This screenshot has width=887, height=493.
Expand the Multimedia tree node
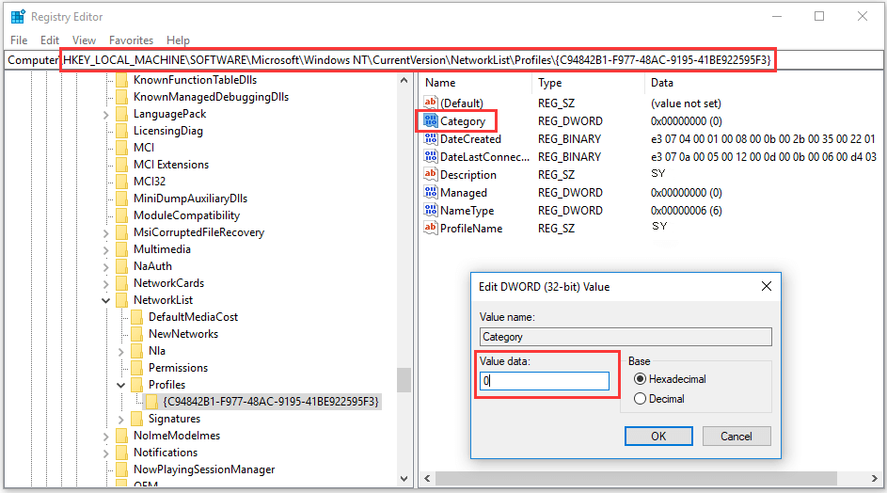(105, 250)
